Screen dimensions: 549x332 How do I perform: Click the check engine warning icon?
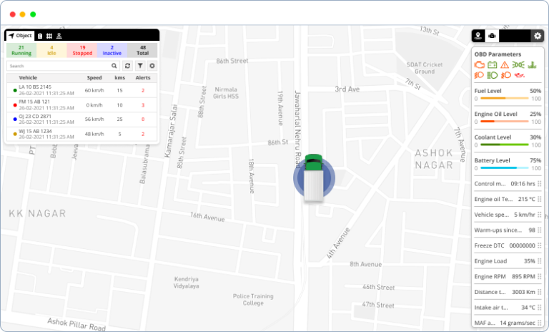pyautogui.click(x=480, y=64)
